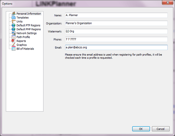
Task: Dismiss dialog with Cancel button
Action: click(x=161, y=129)
